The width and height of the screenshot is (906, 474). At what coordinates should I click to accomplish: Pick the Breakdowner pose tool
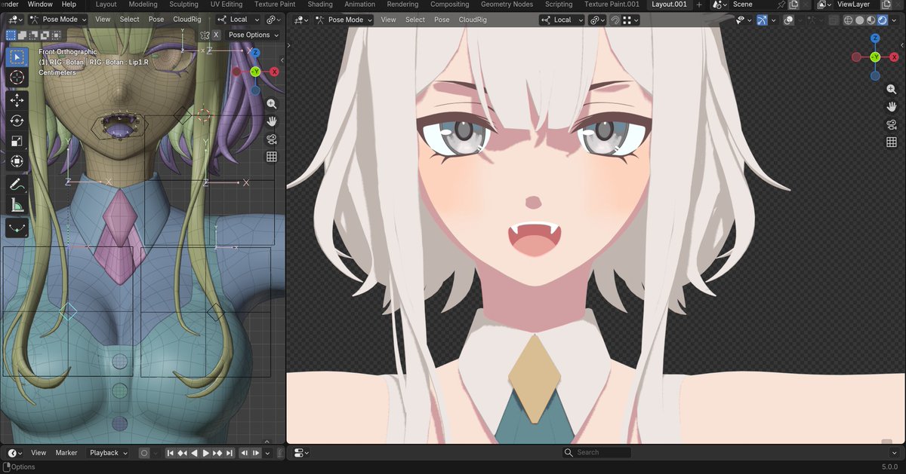tap(17, 228)
